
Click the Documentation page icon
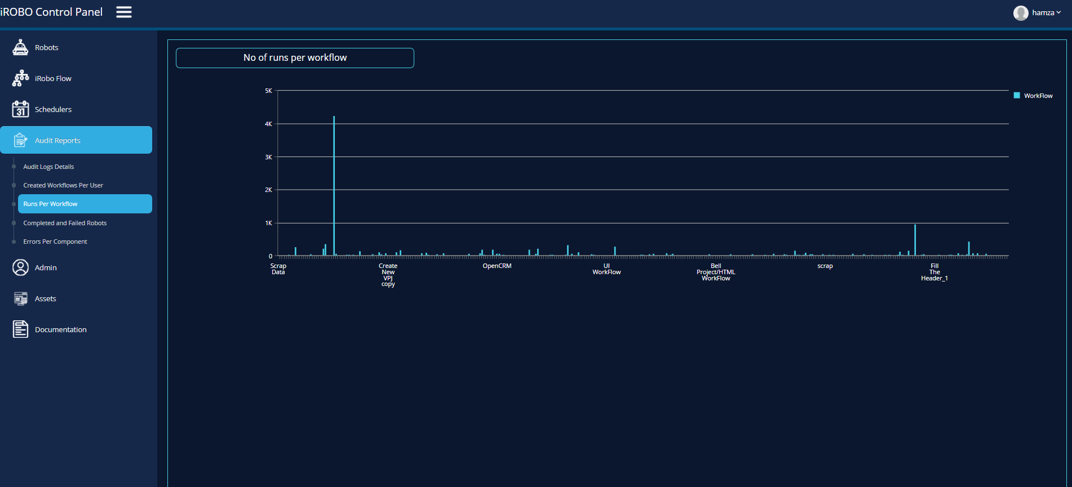click(20, 329)
